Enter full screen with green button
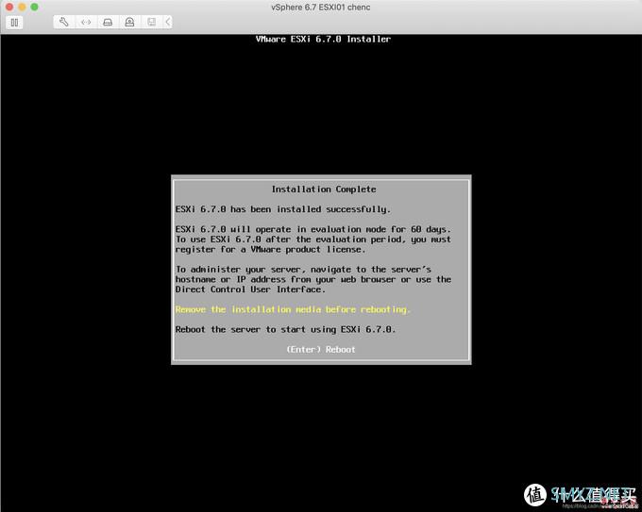This screenshot has height=512, width=642. pyautogui.click(x=34, y=7)
